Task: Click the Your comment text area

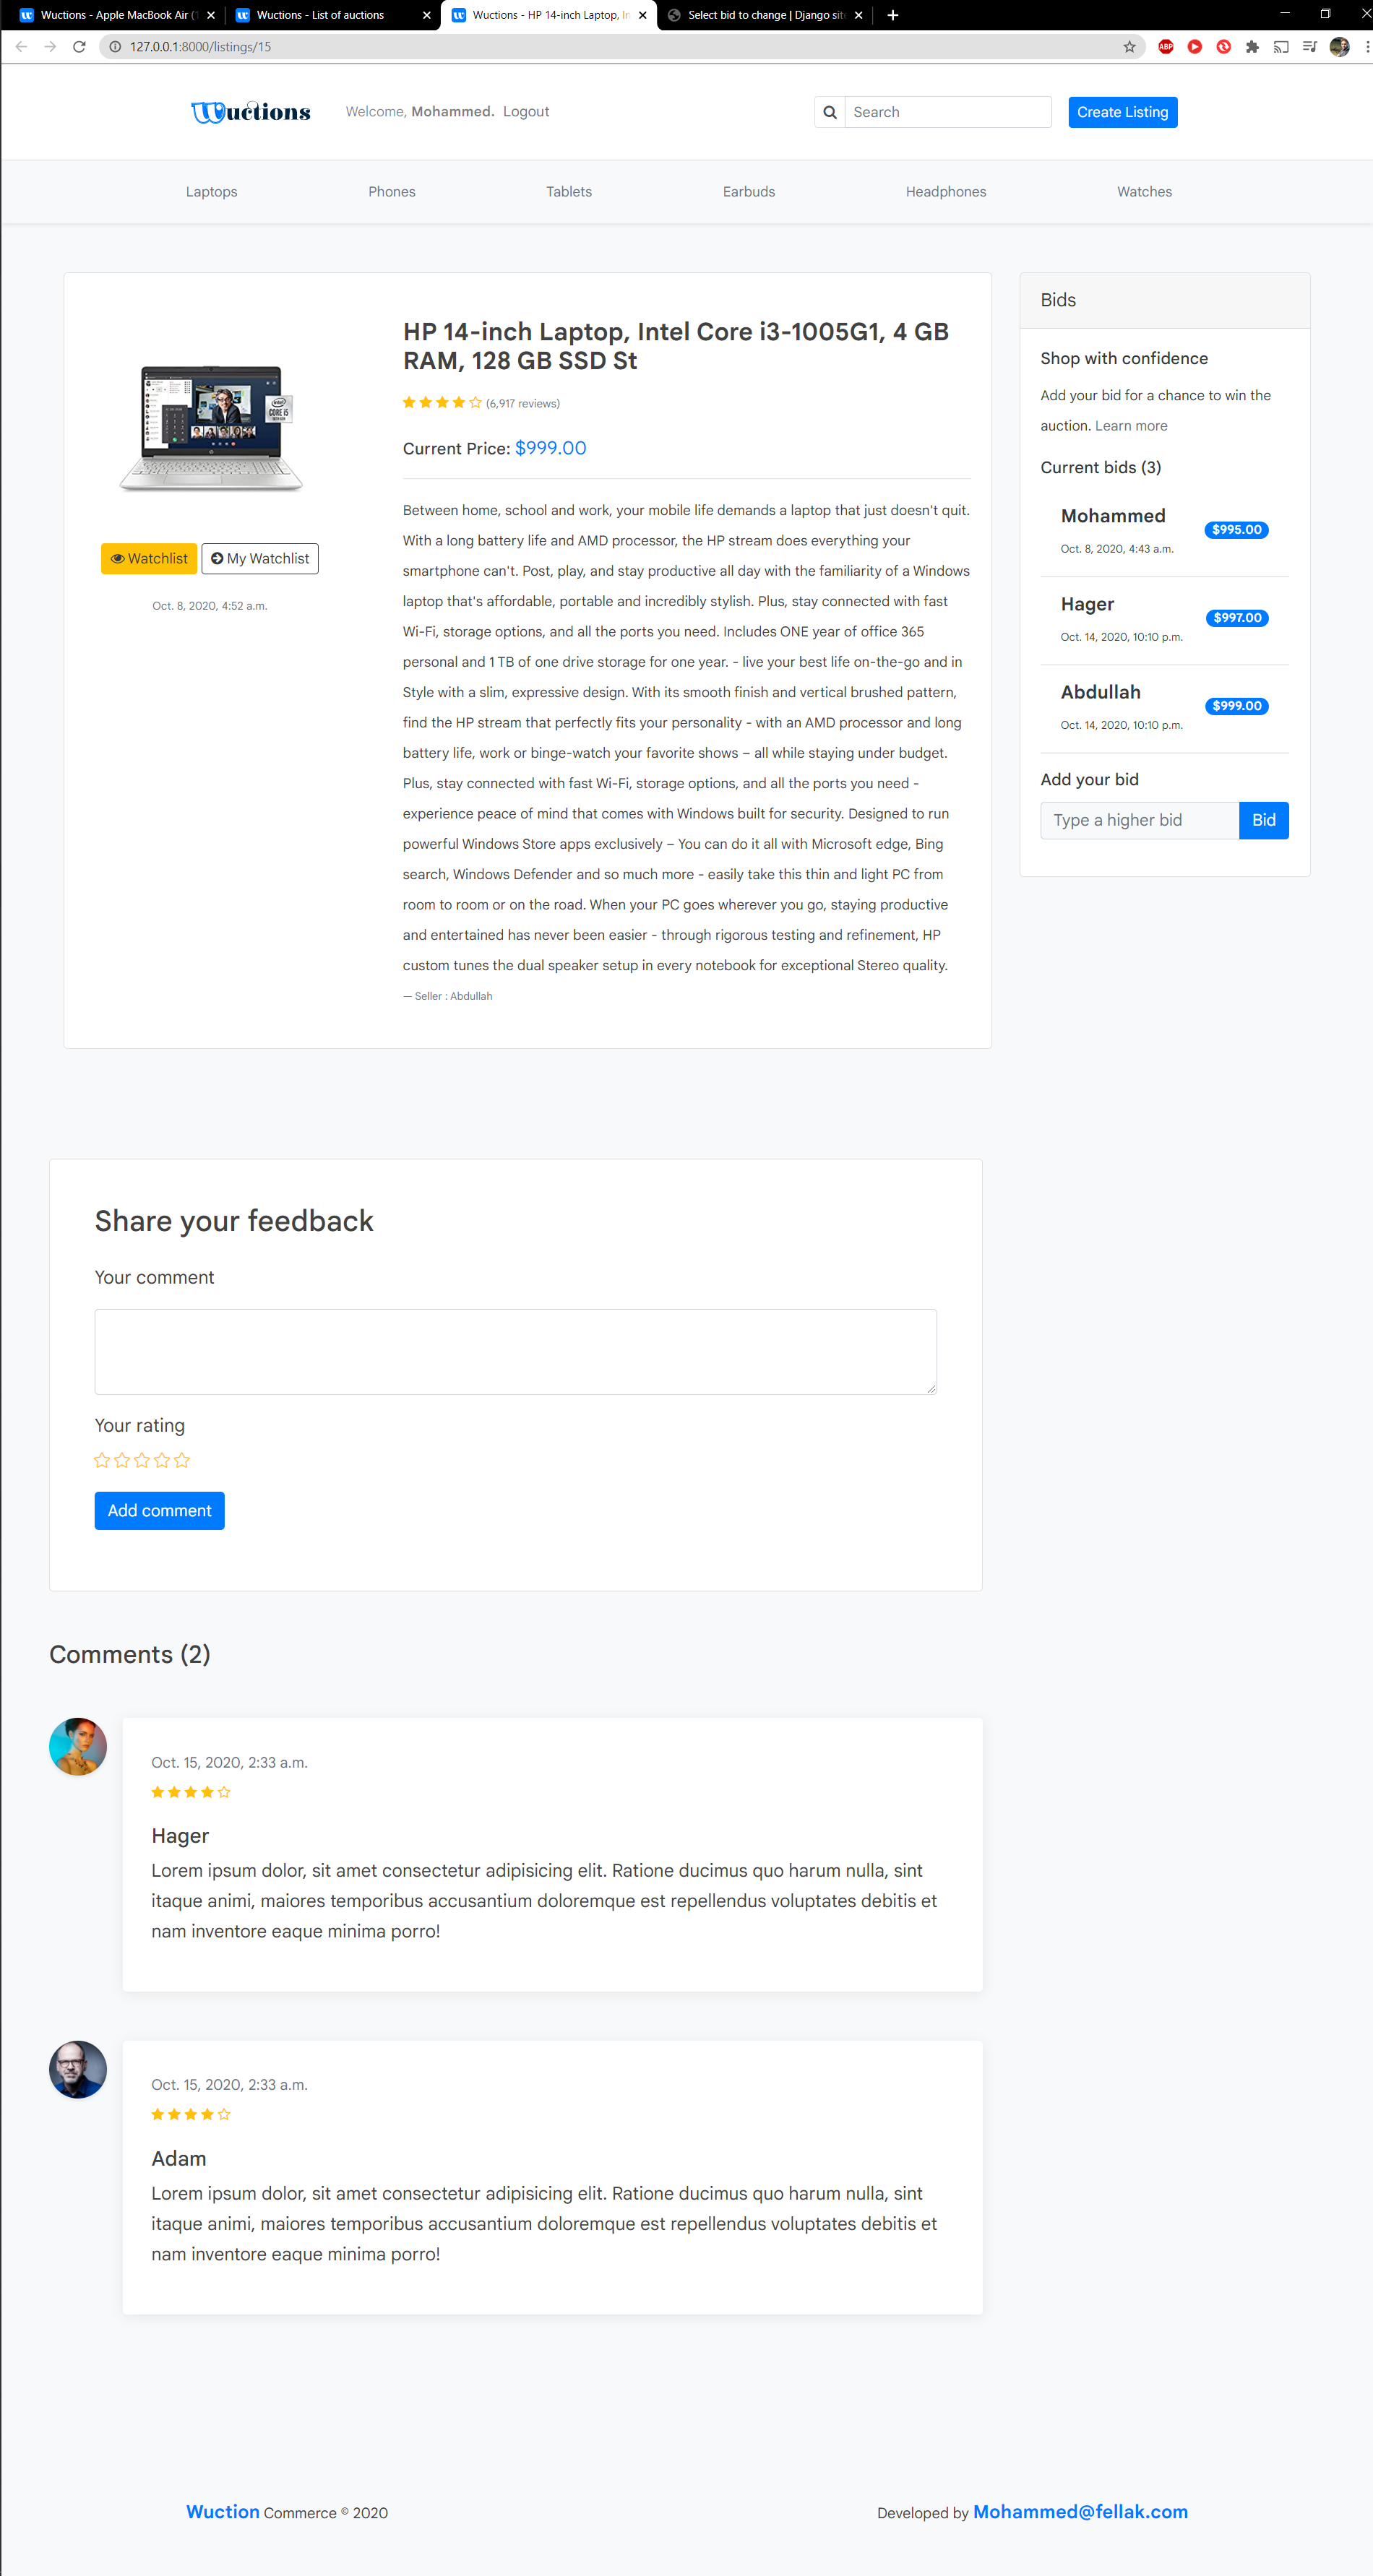Action: click(515, 1351)
